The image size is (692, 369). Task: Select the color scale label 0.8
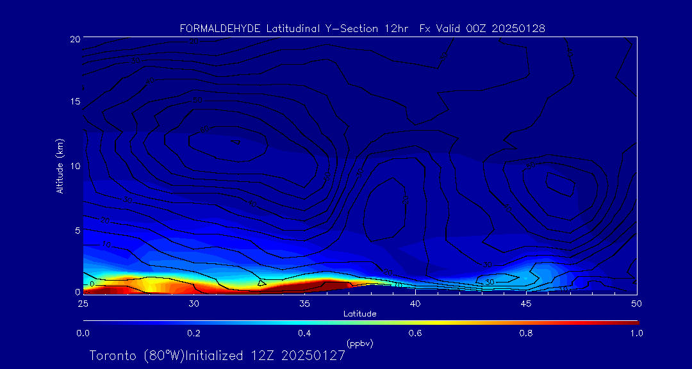point(526,333)
